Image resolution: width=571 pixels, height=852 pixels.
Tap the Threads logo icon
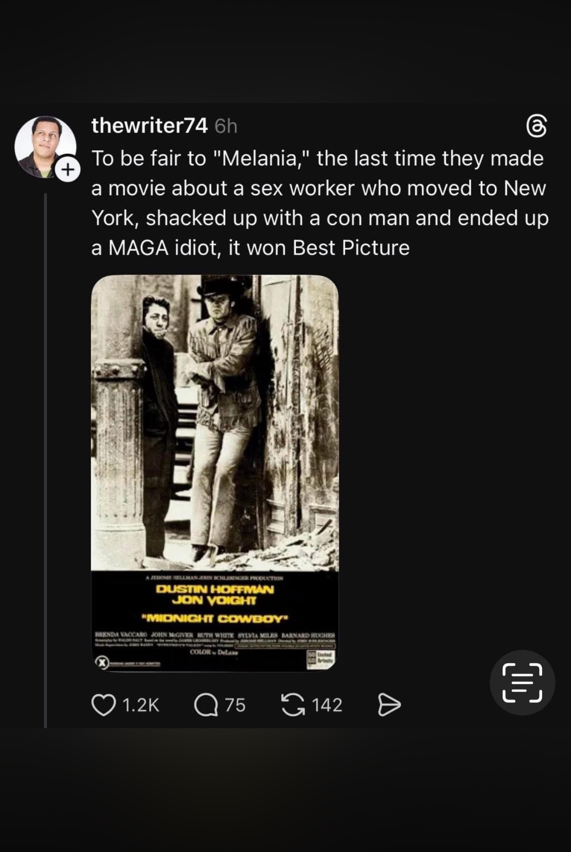coord(536,126)
